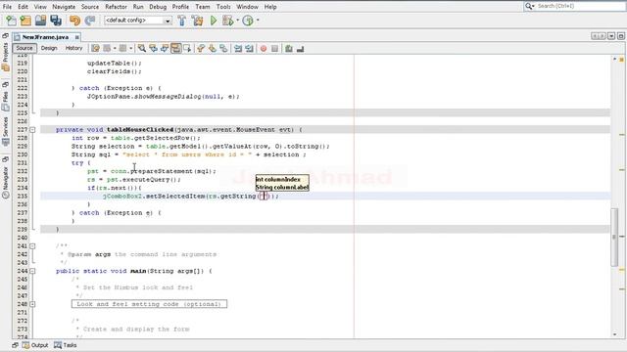Click Find Previous Occurrence icon
The height and width of the screenshot is (352, 627).
pyautogui.click(x=153, y=48)
